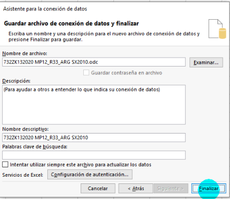Screen dimensions: 230x199
Task: Click the Cancelar button
Action: point(98,189)
